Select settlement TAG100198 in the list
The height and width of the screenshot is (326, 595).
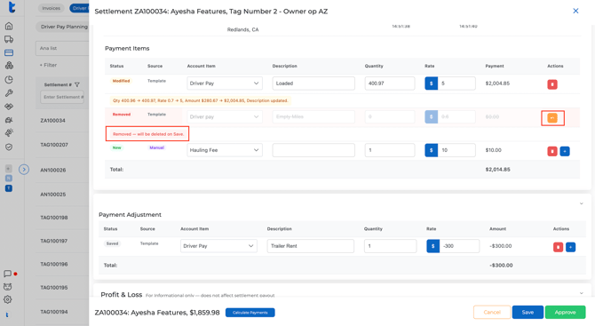[54, 218]
